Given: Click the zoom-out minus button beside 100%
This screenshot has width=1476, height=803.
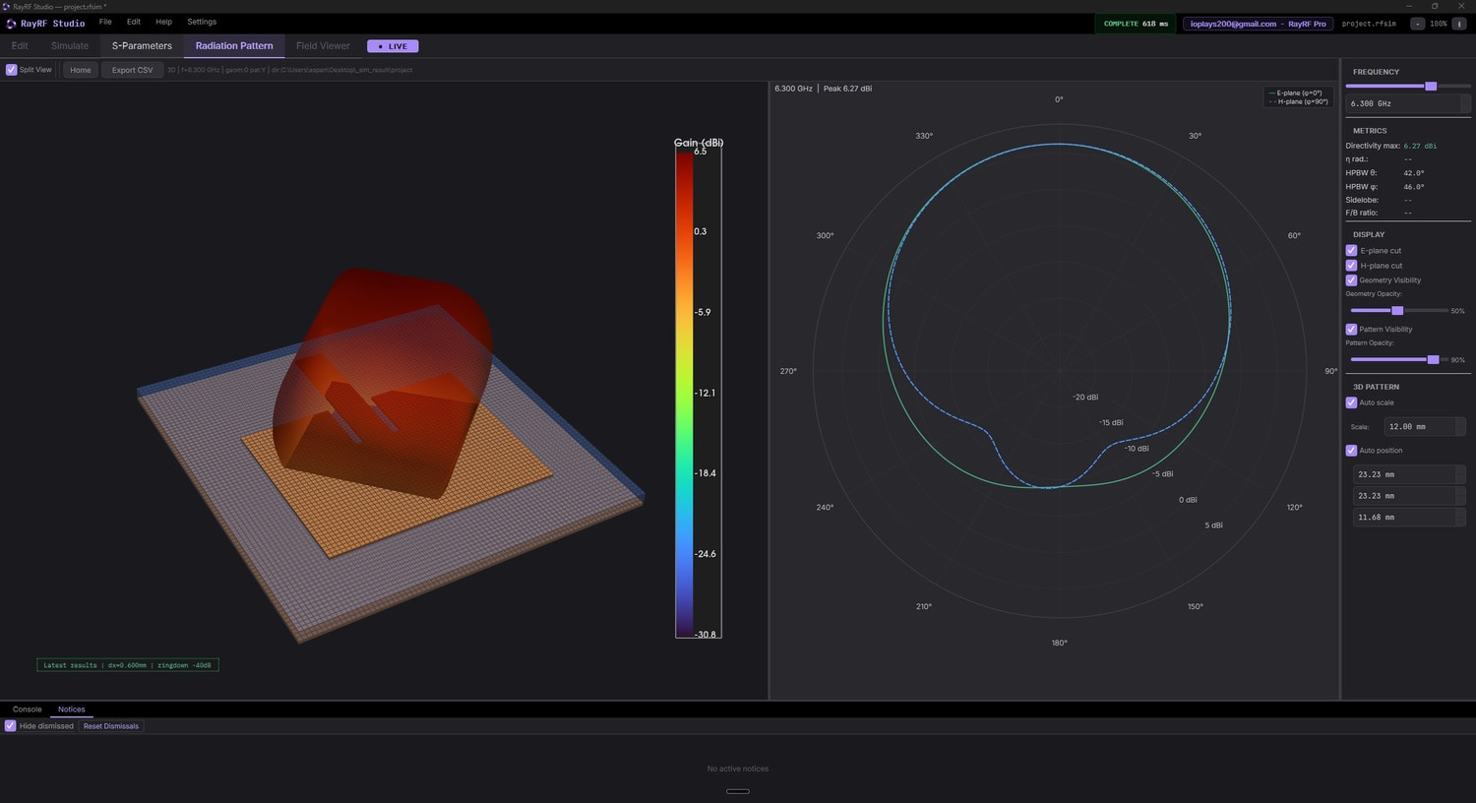Looking at the screenshot, I should coord(1417,24).
